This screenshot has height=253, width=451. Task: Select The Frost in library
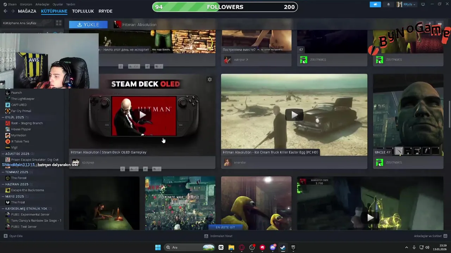click(18, 202)
